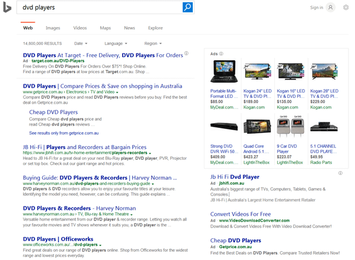Screen dimensions: 355x260
Task: Click Getprice.com.au ad URL
Action: 235,247
